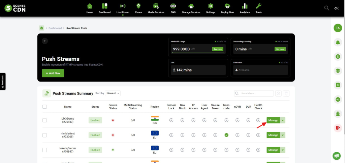Click the nimble/test (#72068) stream name
345x163 pixels.
[x=68, y=135]
